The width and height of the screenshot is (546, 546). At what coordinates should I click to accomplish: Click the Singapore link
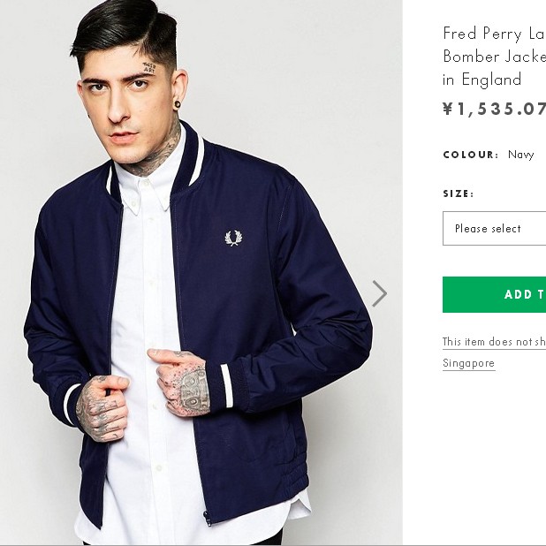point(468,363)
